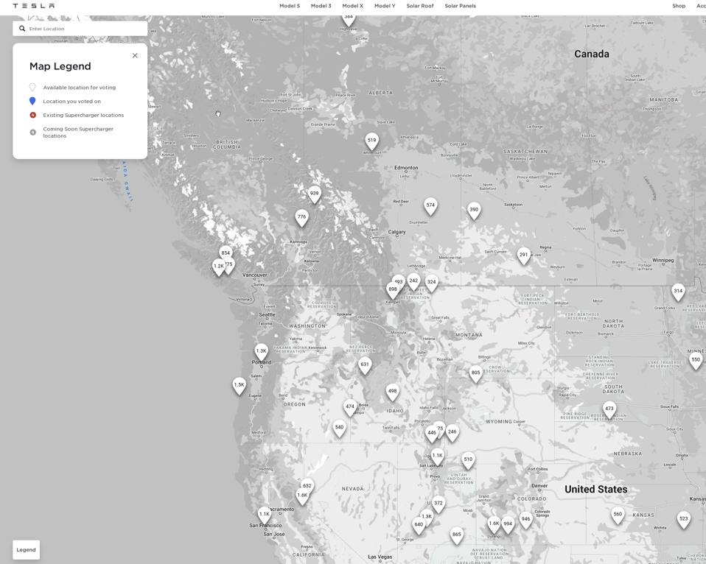Select the 1.3K marker near Portland
Image resolution: width=706 pixels, height=564 pixels.
click(262, 350)
